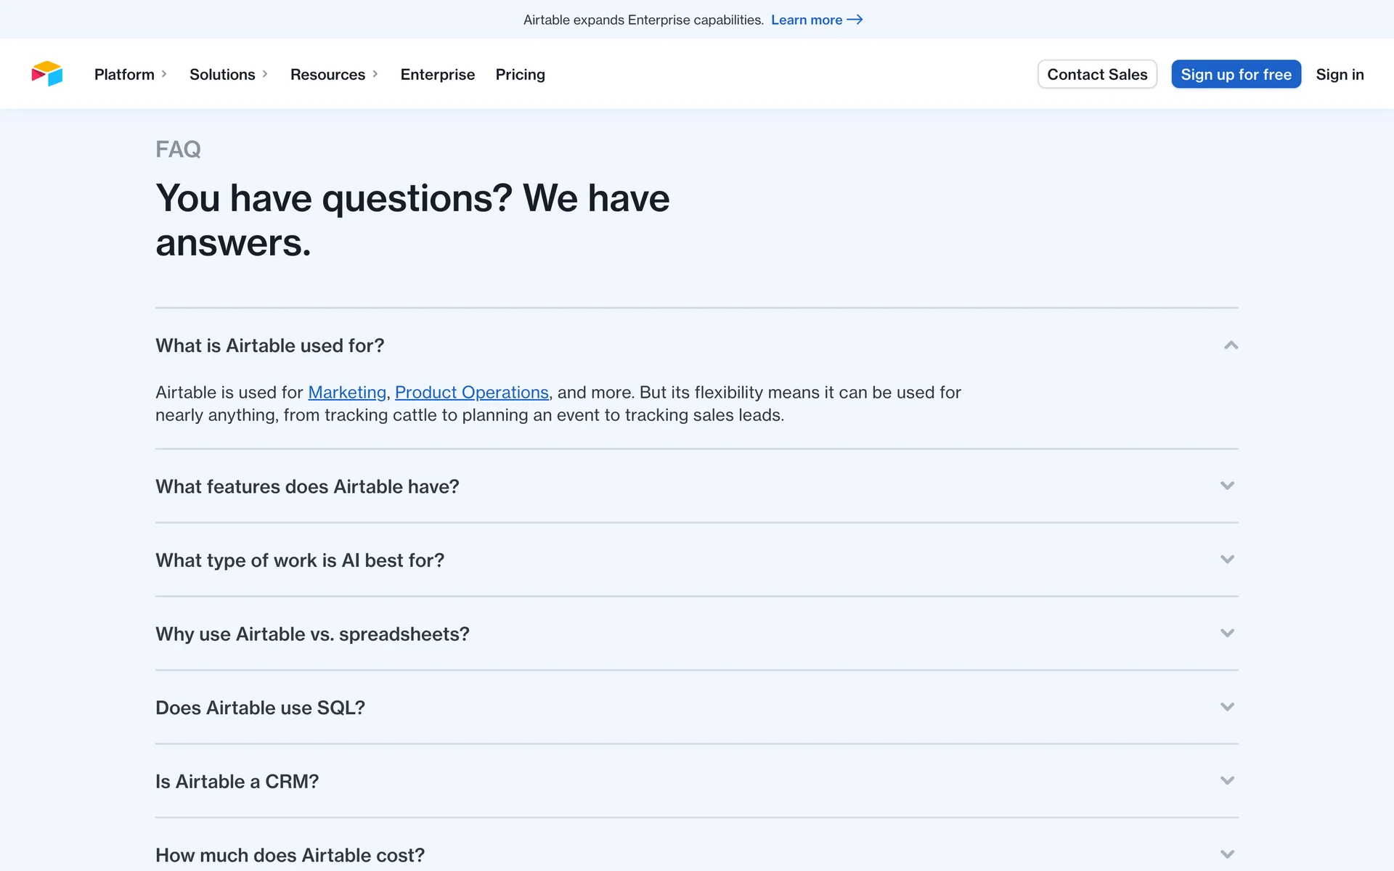Open the Solutions menu
1394x871 pixels.
pyautogui.click(x=222, y=74)
